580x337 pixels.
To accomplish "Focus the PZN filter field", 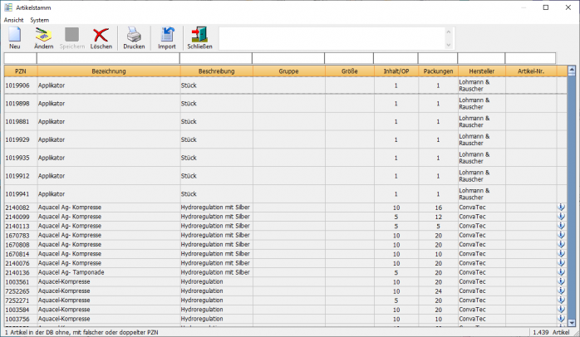I will point(20,58).
